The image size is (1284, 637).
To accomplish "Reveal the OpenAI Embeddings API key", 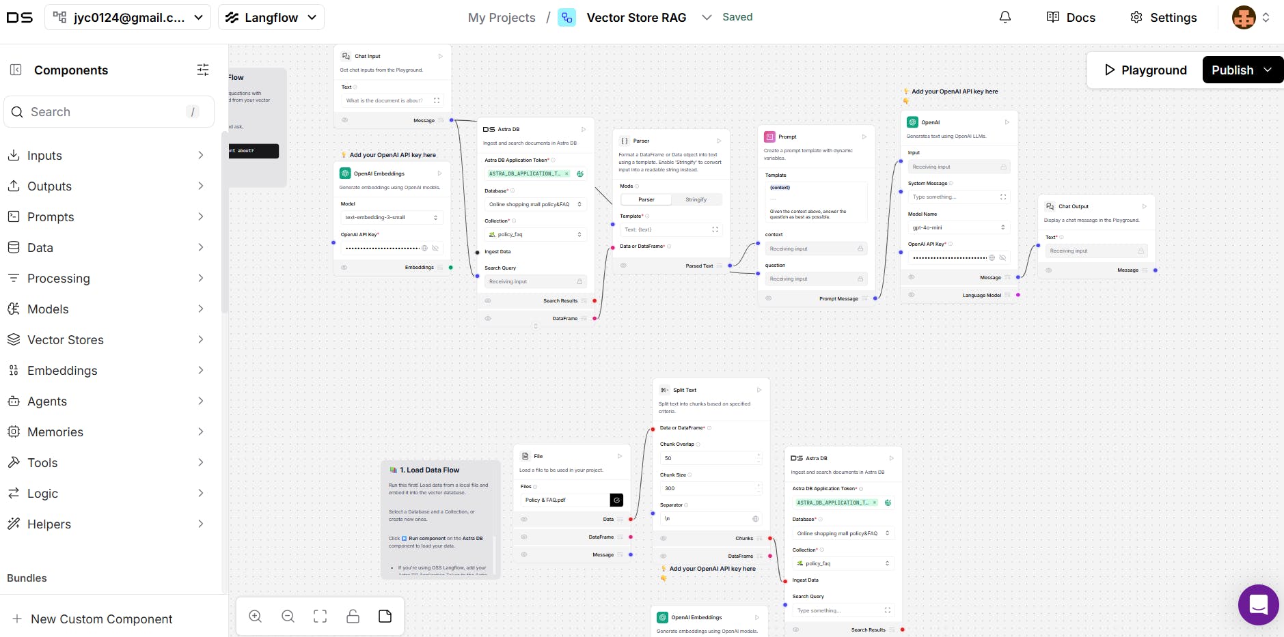I will point(435,248).
